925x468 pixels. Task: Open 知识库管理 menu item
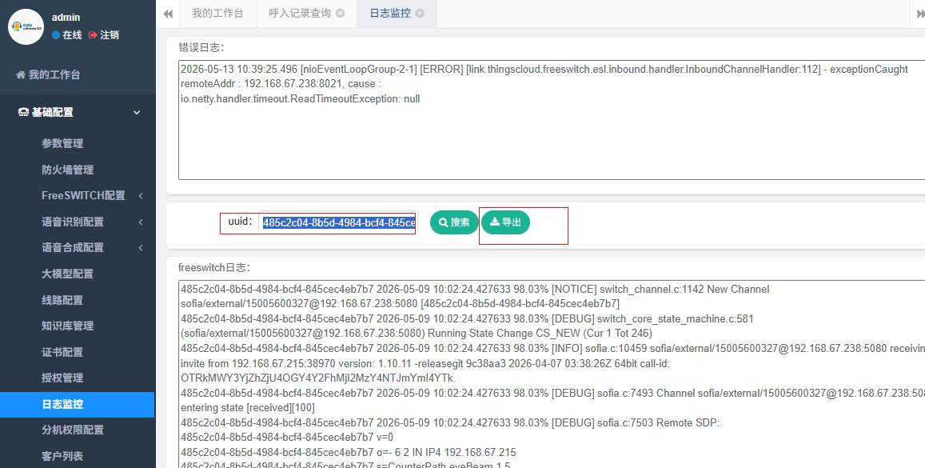(67, 326)
